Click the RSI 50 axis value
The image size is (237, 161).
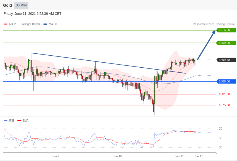[221, 138]
